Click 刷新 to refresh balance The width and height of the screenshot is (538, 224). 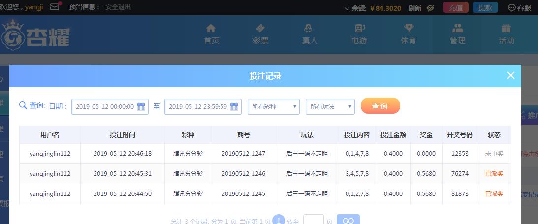414,8
